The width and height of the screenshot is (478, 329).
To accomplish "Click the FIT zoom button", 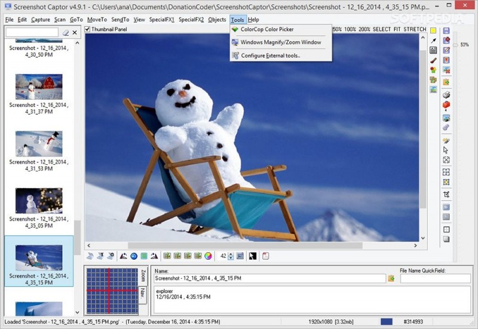I will pyautogui.click(x=397, y=29).
